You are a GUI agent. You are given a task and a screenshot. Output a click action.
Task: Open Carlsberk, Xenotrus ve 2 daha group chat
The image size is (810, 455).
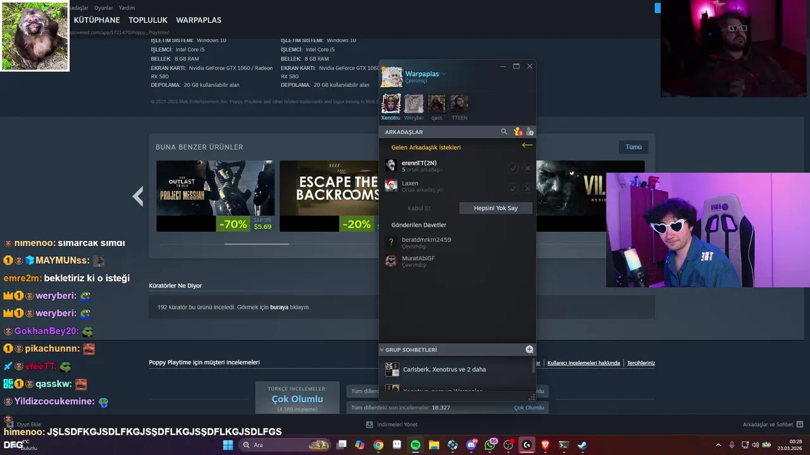pyautogui.click(x=456, y=369)
